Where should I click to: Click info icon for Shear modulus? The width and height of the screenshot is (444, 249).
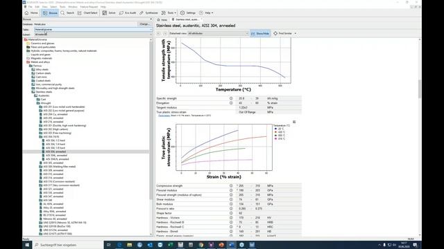pos(231,199)
